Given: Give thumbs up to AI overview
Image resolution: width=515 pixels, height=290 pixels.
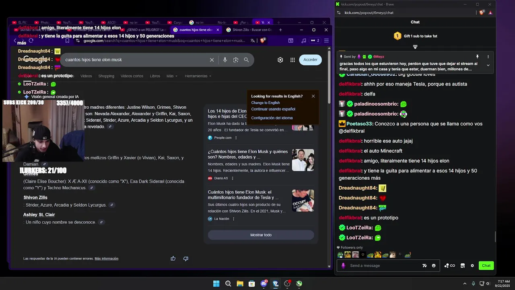Looking at the screenshot, I should (173, 259).
